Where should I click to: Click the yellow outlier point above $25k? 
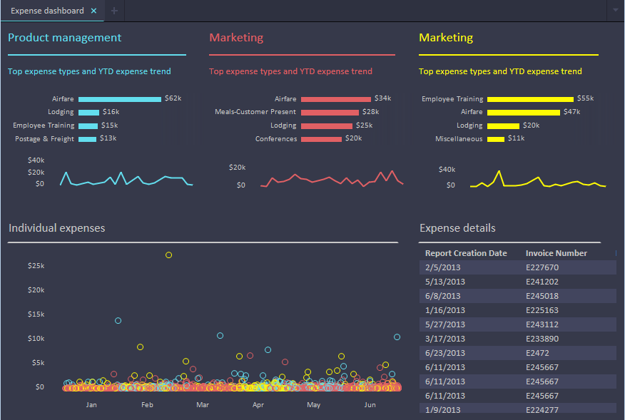(x=169, y=254)
